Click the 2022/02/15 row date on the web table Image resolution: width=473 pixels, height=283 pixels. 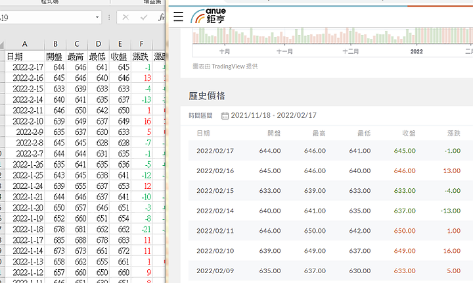pyautogui.click(x=215, y=190)
